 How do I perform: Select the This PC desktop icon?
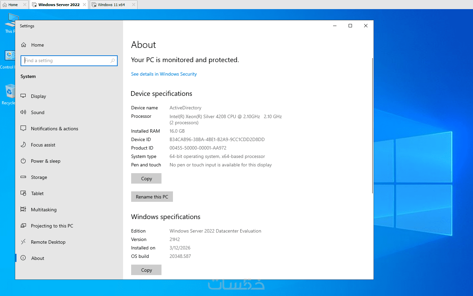[10, 23]
